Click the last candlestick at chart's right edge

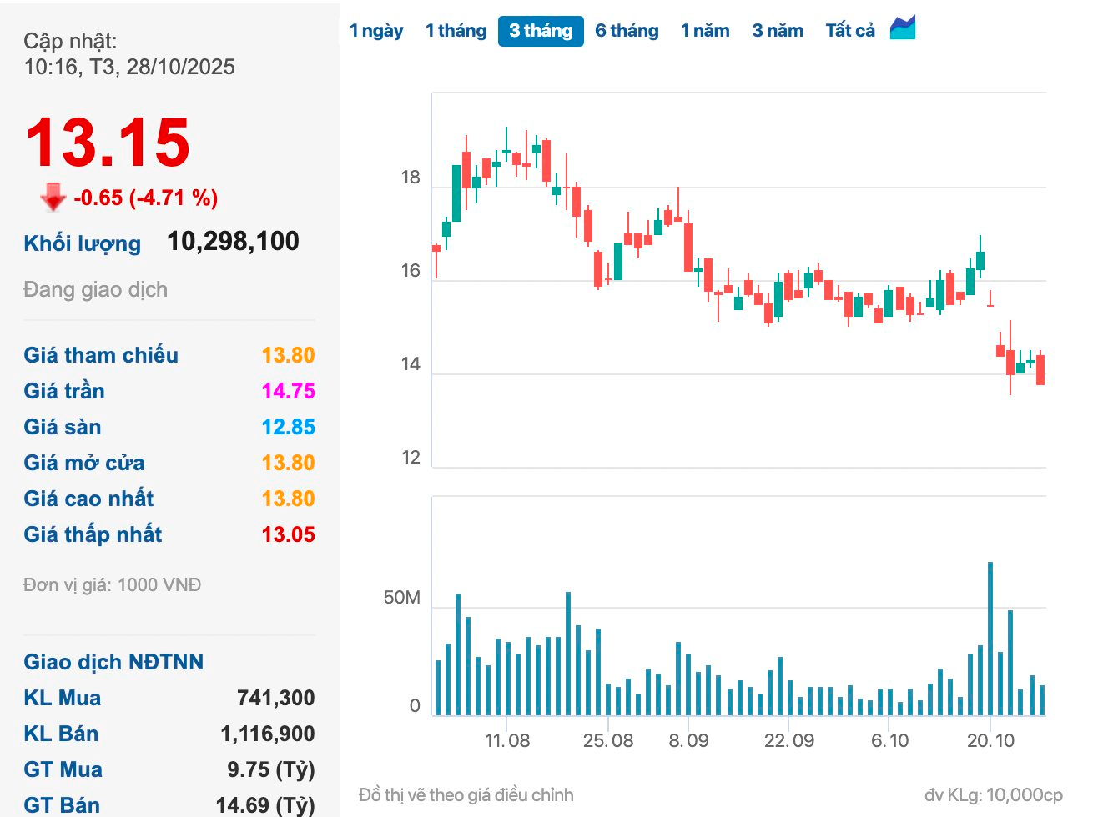(1040, 369)
